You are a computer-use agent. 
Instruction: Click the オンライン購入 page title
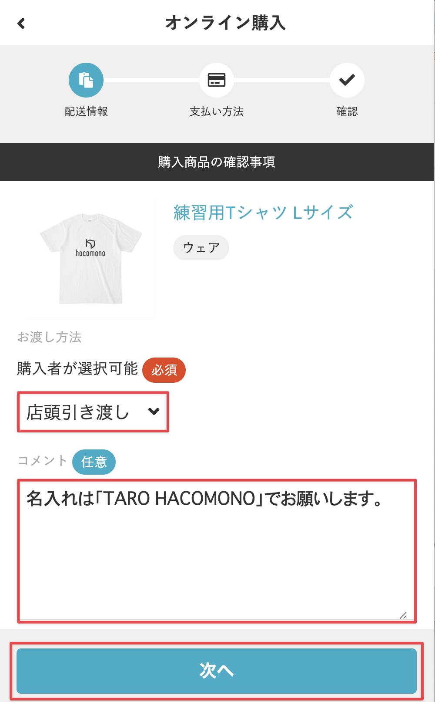click(225, 23)
